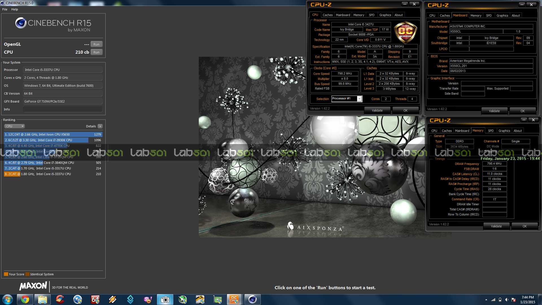Click the battery status tray icon
Image resolution: width=542 pixels, height=305 pixels.
click(500, 300)
